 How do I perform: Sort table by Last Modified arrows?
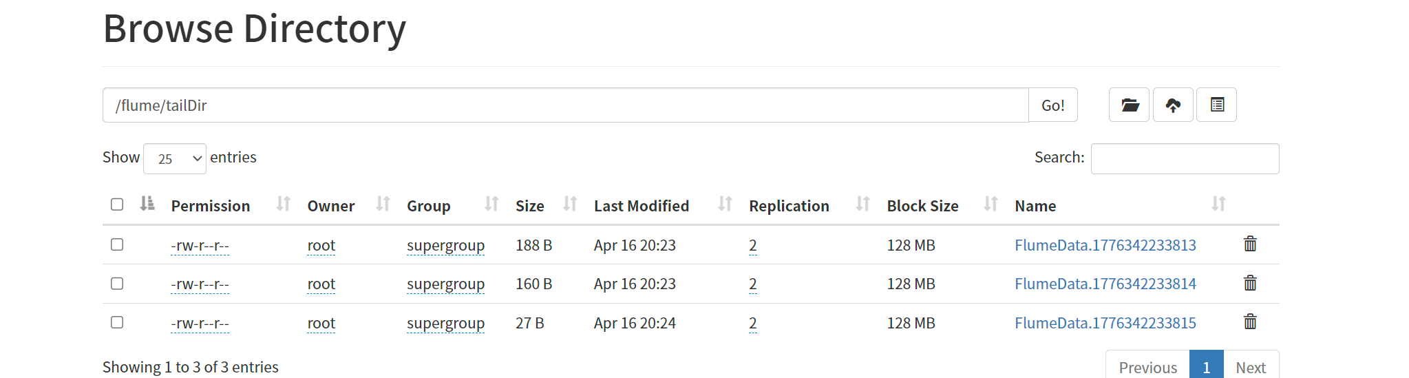point(725,204)
